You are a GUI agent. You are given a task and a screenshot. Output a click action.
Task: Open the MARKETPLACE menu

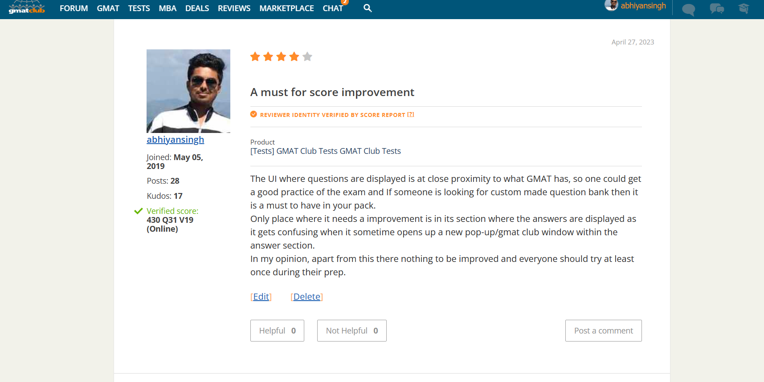tap(286, 8)
